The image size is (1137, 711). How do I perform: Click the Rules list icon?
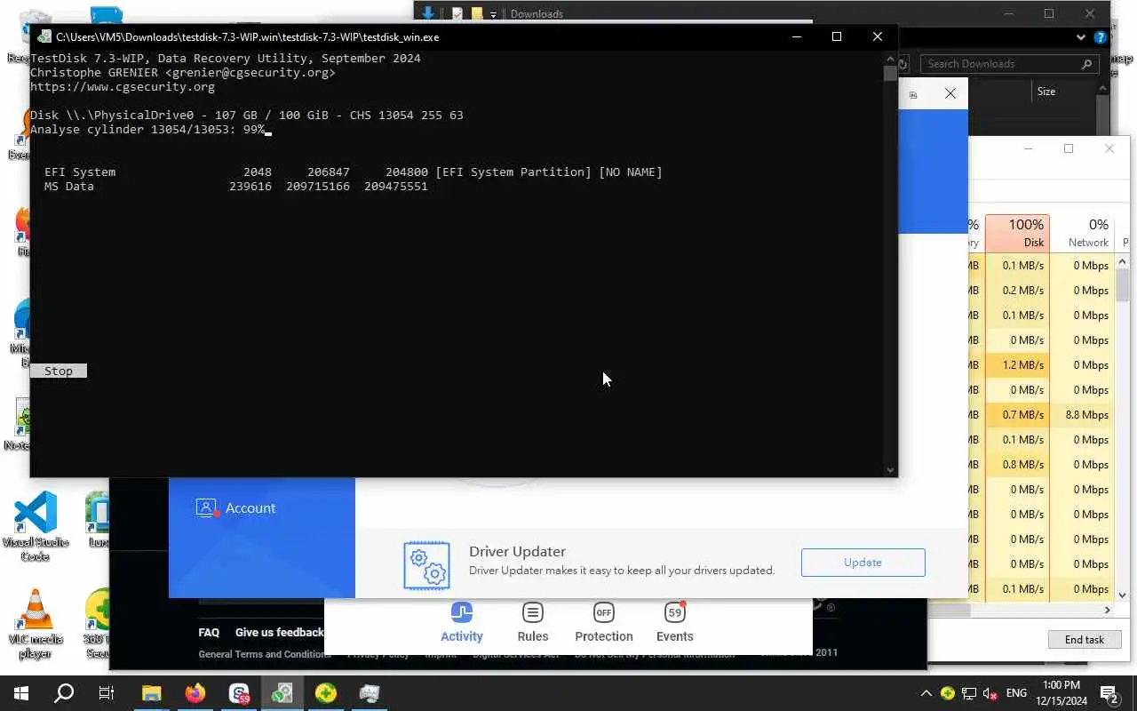click(533, 611)
